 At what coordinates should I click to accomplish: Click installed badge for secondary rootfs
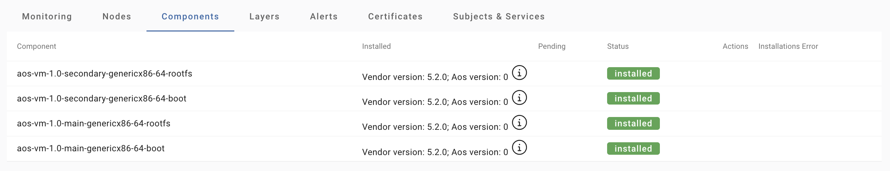click(633, 73)
